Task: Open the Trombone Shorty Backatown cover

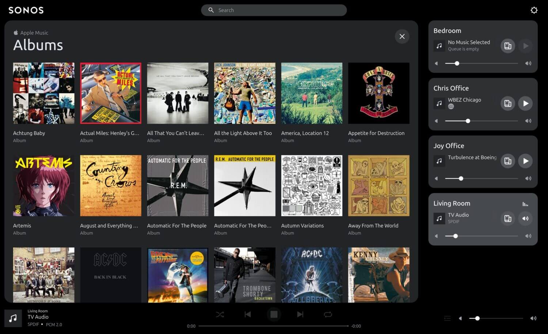Action: point(245,275)
